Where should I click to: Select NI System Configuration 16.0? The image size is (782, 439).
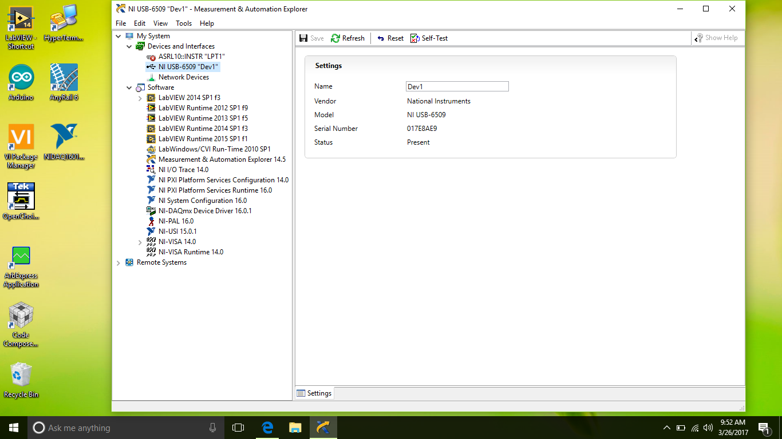[x=203, y=201]
